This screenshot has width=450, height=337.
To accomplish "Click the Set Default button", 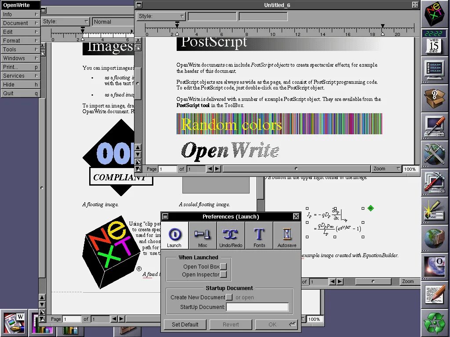I will (x=185, y=324).
